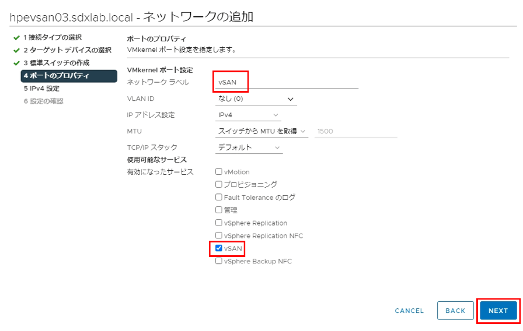Open the VLAN ID dropdown

(x=256, y=99)
